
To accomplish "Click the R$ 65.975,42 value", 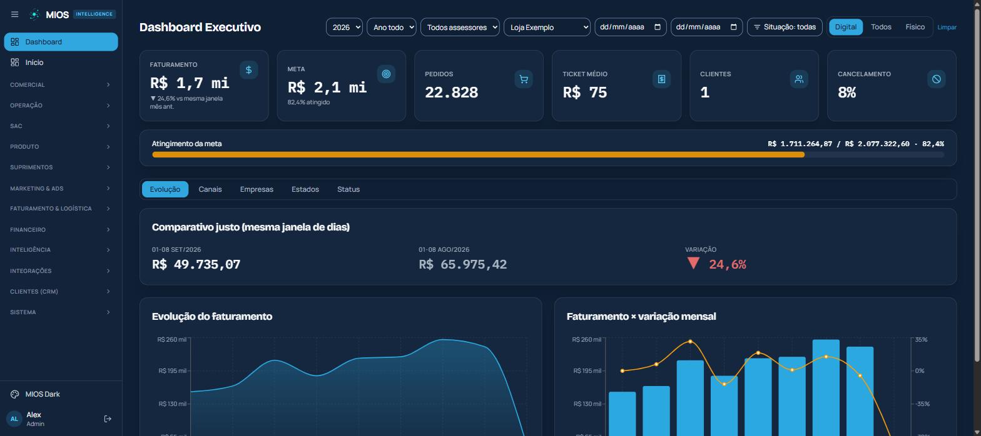I will click(x=463, y=264).
